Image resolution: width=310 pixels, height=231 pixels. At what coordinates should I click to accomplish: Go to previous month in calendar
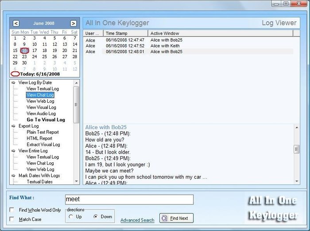16,23
